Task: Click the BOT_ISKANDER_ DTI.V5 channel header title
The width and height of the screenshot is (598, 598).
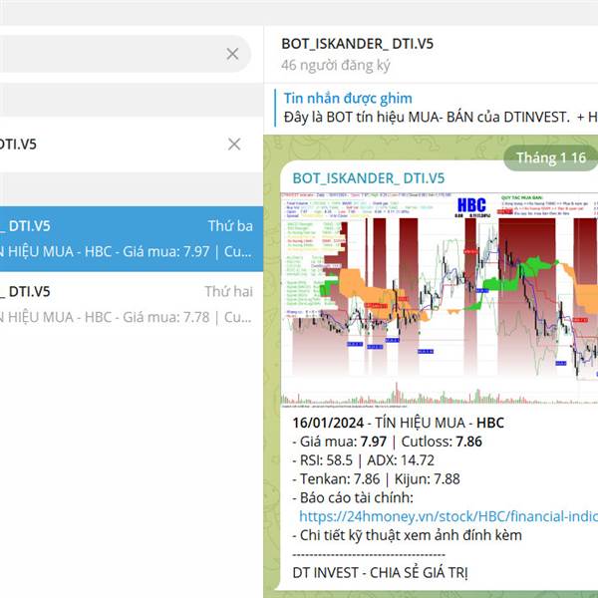Action: (x=357, y=44)
